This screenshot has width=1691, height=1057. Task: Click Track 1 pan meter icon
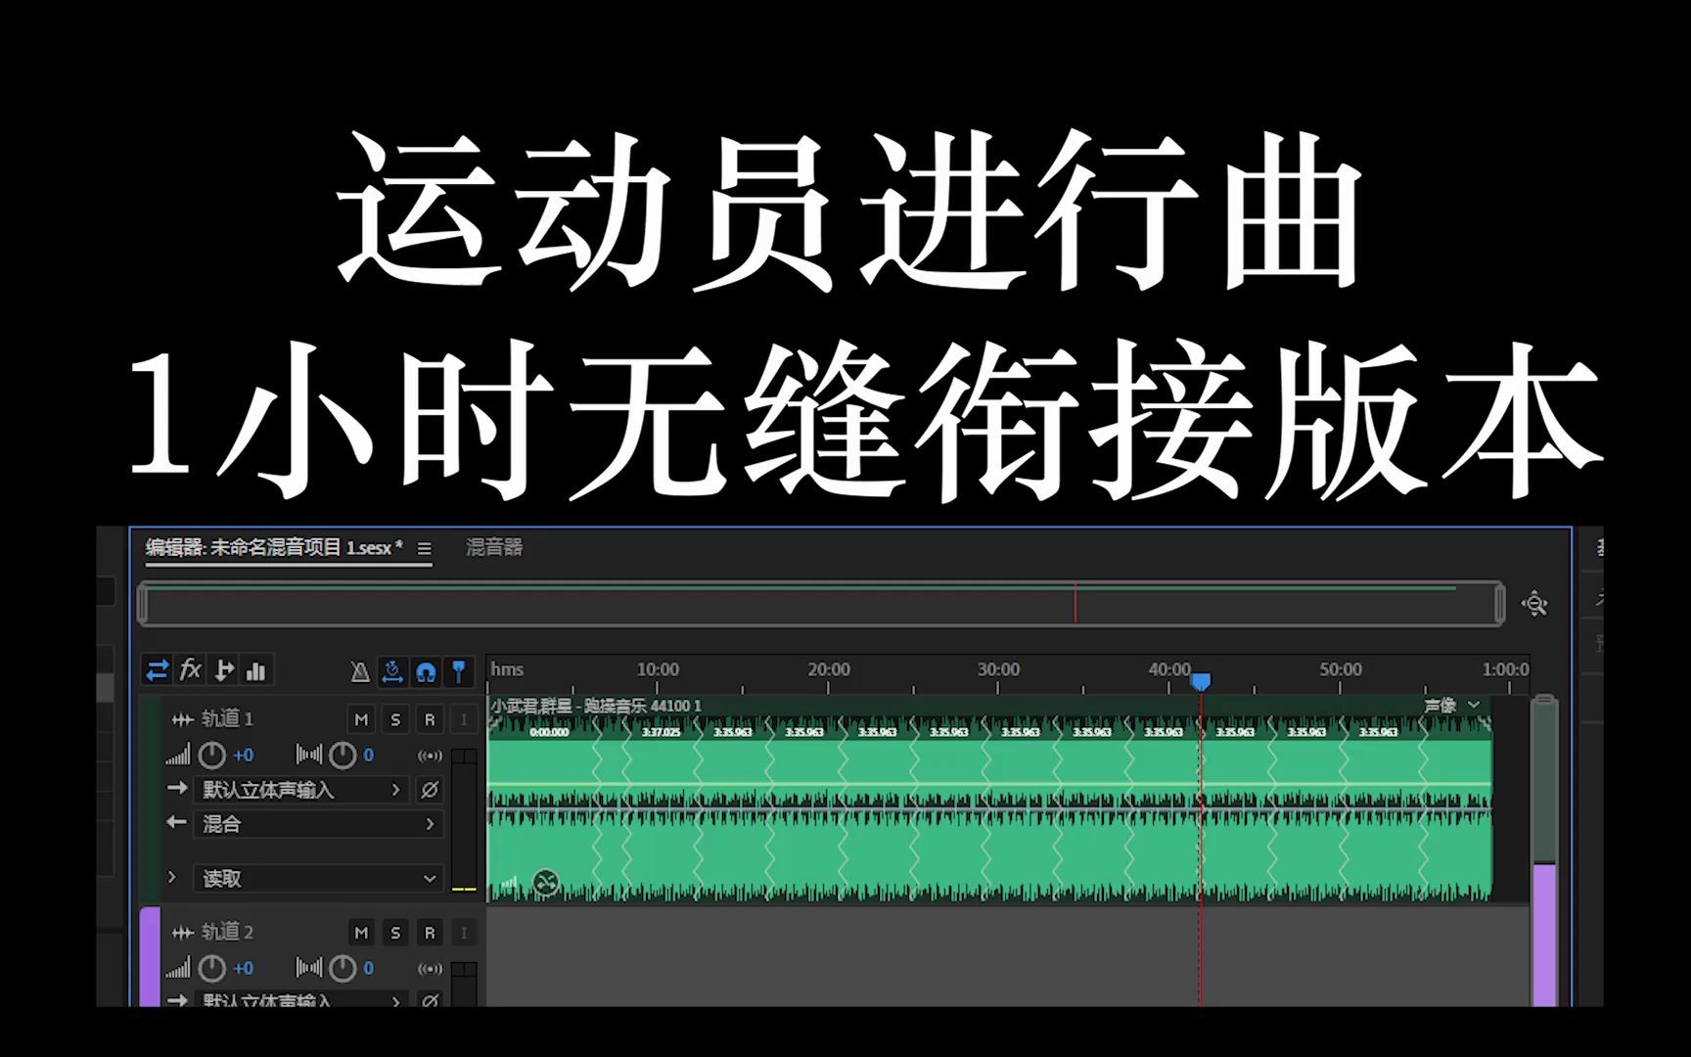[x=309, y=755]
